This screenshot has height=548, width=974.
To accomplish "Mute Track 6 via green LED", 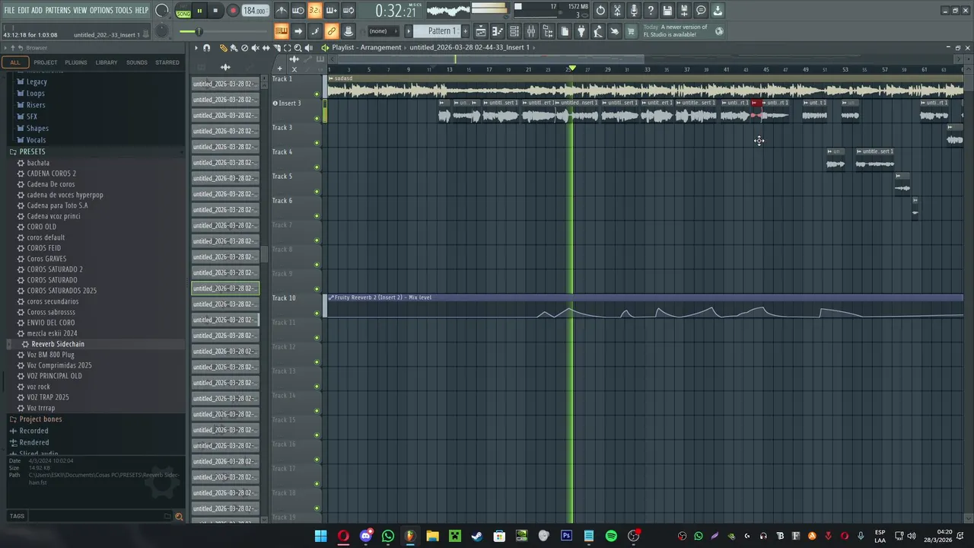I will point(317,216).
